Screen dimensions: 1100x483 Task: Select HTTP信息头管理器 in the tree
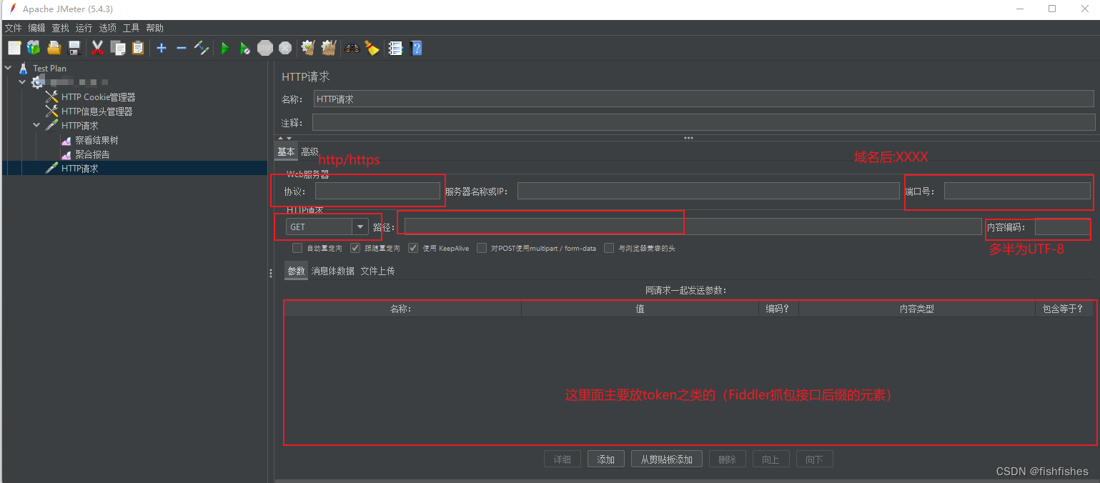click(96, 111)
